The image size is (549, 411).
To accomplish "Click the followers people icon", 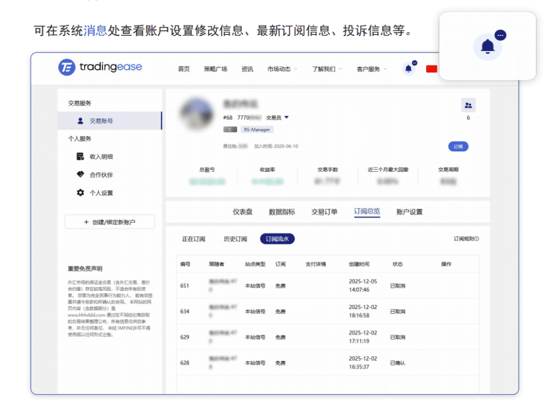I will coord(468,105).
